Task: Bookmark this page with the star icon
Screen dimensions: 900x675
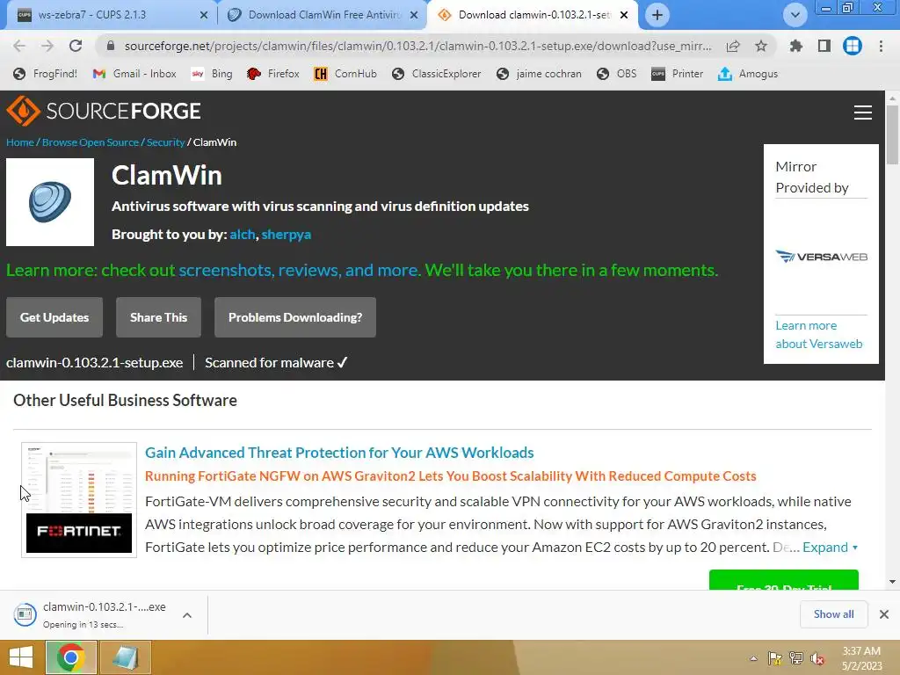Action: coord(761,46)
